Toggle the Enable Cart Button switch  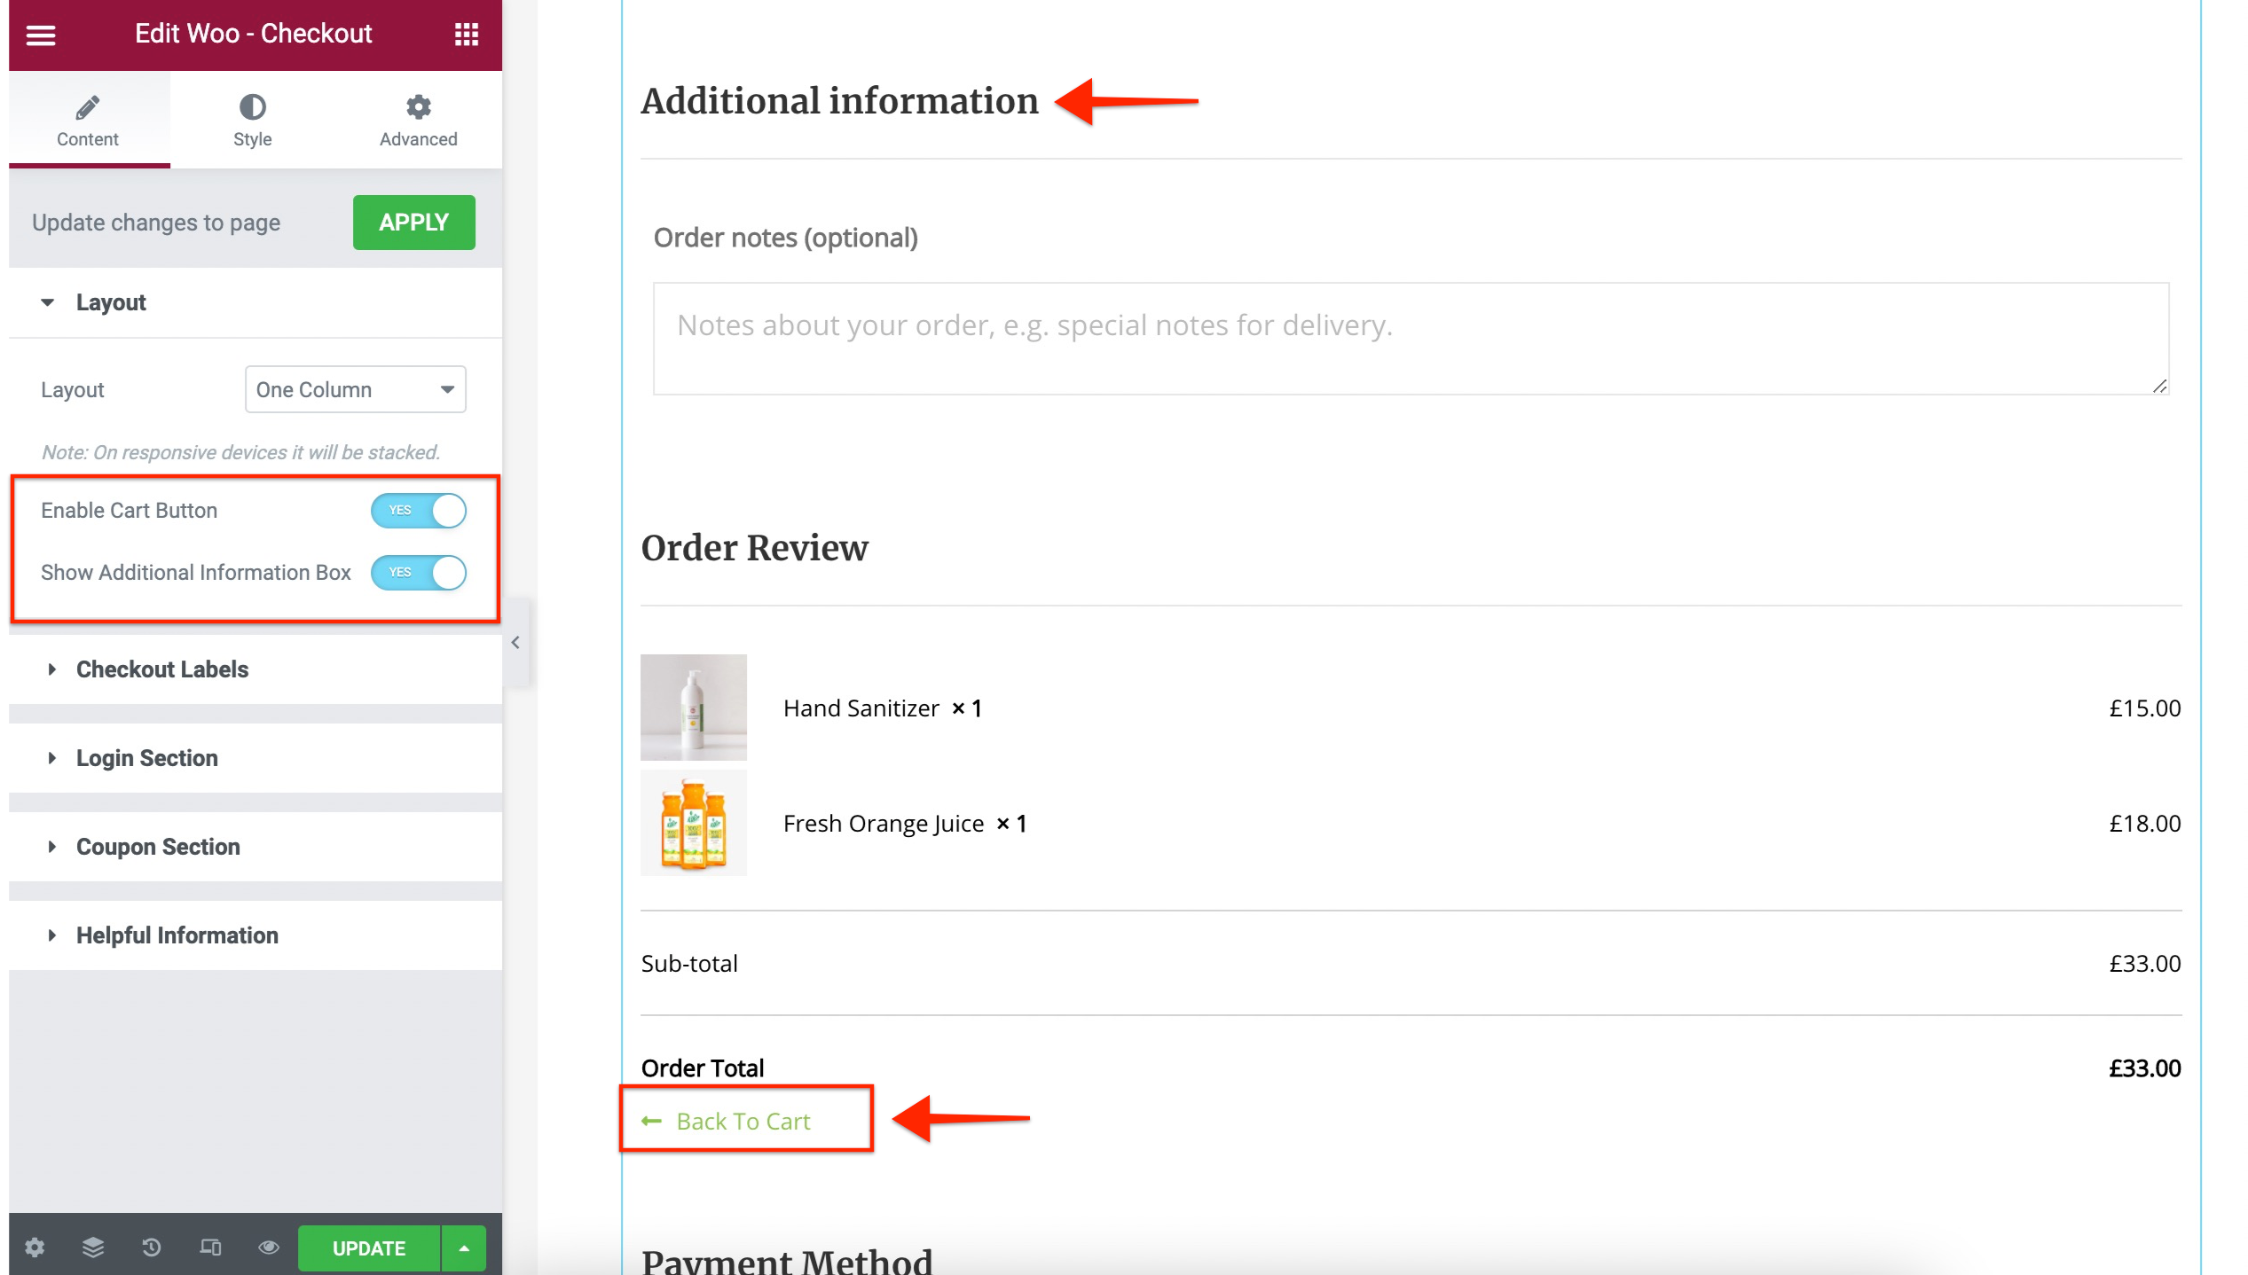(x=419, y=511)
